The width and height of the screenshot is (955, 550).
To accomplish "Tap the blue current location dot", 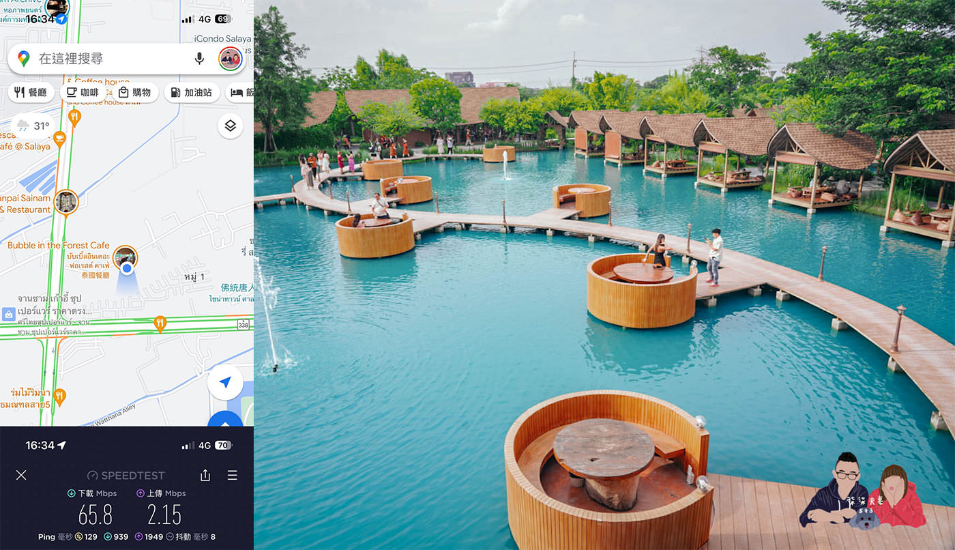I will (127, 269).
